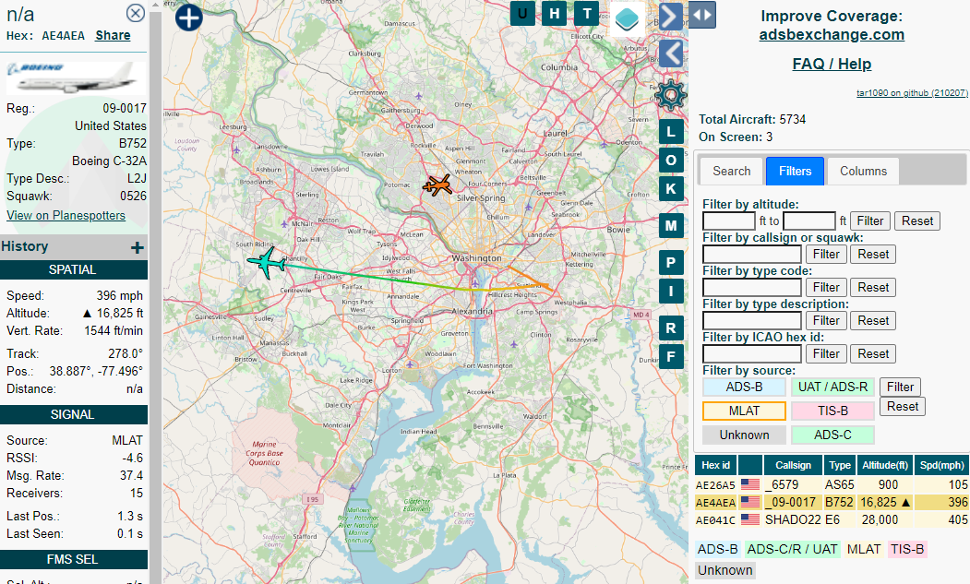Reset the altitude filter

(x=916, y=220)
